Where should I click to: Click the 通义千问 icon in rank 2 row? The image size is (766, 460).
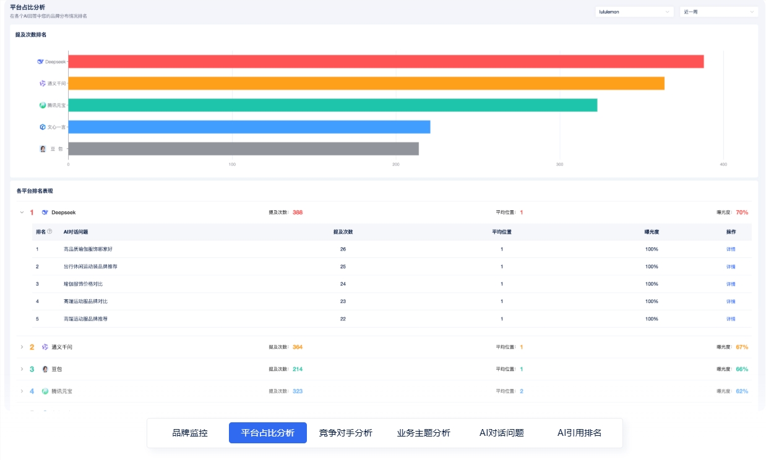pyautogui.click(x=44, y=348)
